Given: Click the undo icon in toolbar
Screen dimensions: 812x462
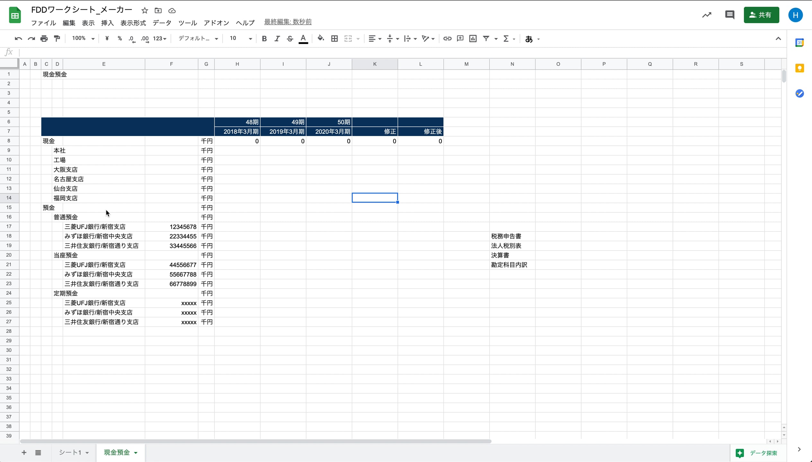Looking at the screenshot, I should pos(18,39).
